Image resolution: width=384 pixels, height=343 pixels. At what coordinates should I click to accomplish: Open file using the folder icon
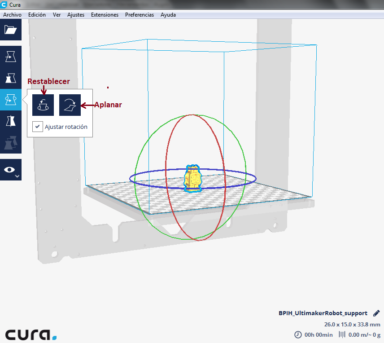10,30
